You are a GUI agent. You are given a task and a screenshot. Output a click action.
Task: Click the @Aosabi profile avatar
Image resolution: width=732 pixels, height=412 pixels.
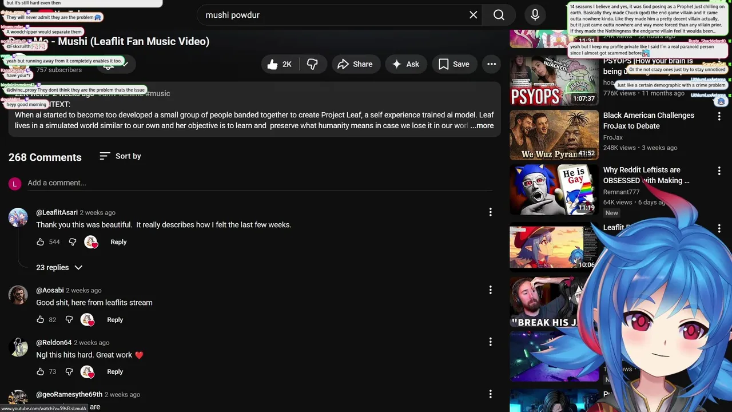tap(18, 295)
